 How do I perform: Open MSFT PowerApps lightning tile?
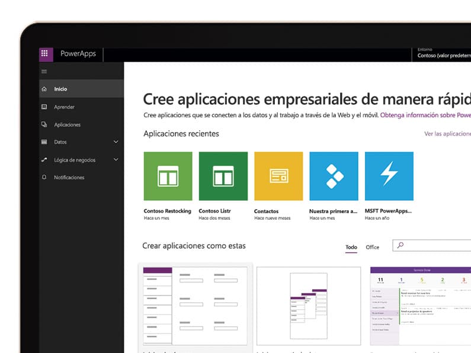(x=389, y=176)
